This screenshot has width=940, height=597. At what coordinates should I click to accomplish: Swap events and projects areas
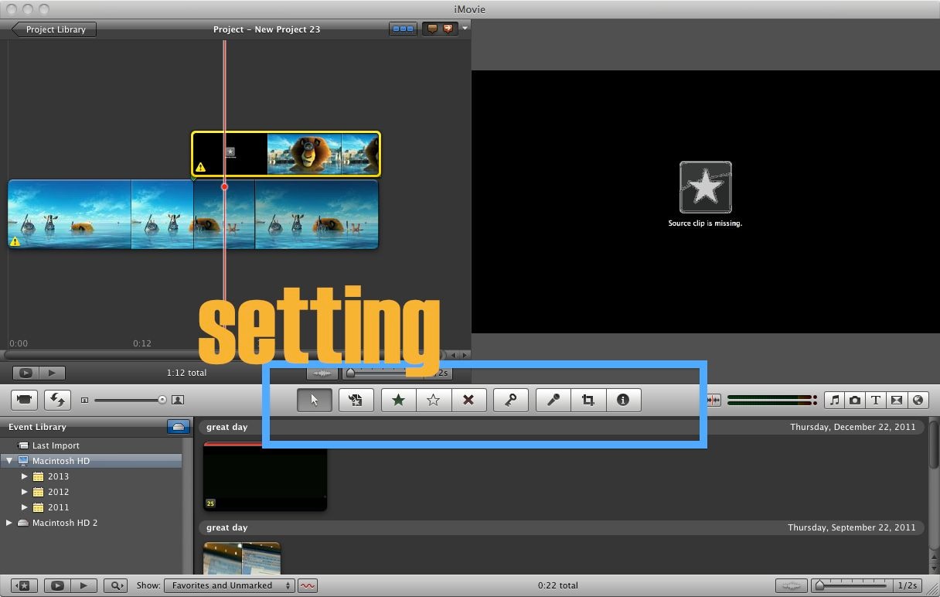coord(58,400)
